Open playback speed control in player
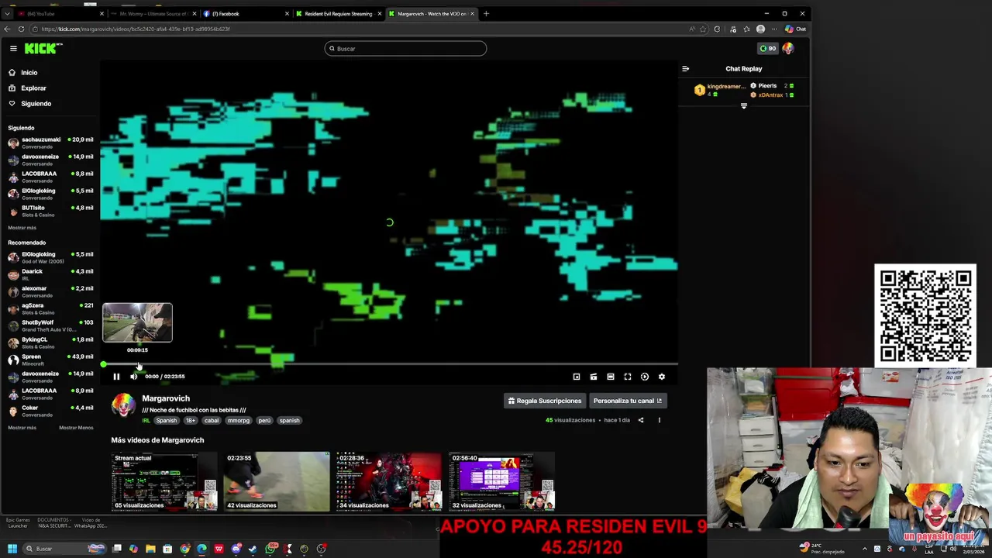This screenshot has width=992, height=558. click(645, 377)
